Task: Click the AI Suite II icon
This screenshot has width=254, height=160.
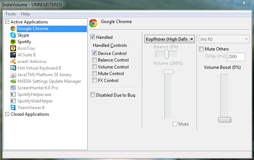Action: point(13,55)
